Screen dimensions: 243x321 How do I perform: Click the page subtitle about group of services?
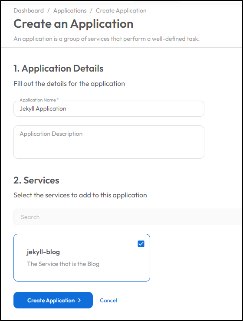(106, 39)
